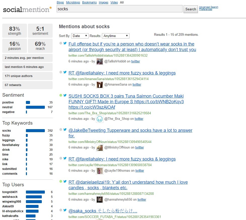246x220 pixels.
Task: Click the avatar of @AmaneeSana
Action: click(100, 85)
